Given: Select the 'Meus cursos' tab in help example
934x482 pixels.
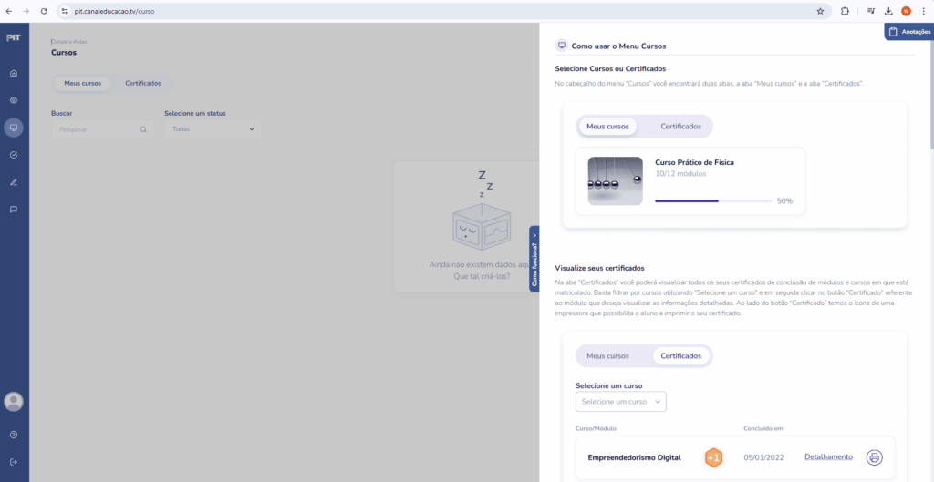Looking at the screenshot, I should pos(607,126).
